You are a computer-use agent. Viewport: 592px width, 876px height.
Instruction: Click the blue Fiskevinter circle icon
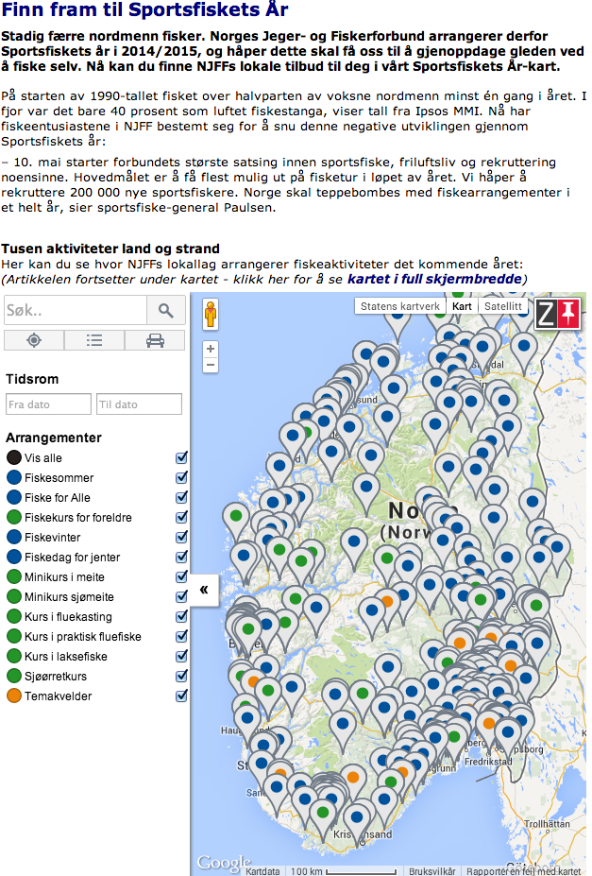(x=14, y=537)
